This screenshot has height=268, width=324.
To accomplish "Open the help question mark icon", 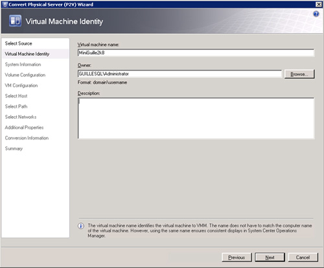I will (x=316, y=14).
